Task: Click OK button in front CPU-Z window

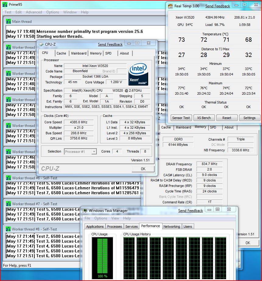Action: pyautogui.click(x=143, y=169)
